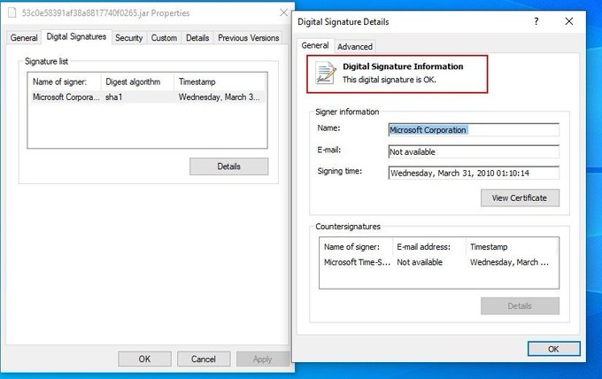Open the Custom tab
The height and width of the screenshot is (379, 602).
[x=164, y=37]
